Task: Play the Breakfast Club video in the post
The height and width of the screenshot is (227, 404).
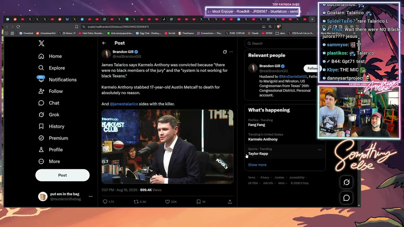Action: coord(167,147)
